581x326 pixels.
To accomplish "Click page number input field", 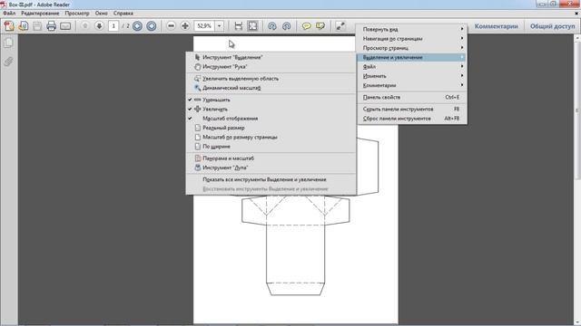I will (113, 26).
